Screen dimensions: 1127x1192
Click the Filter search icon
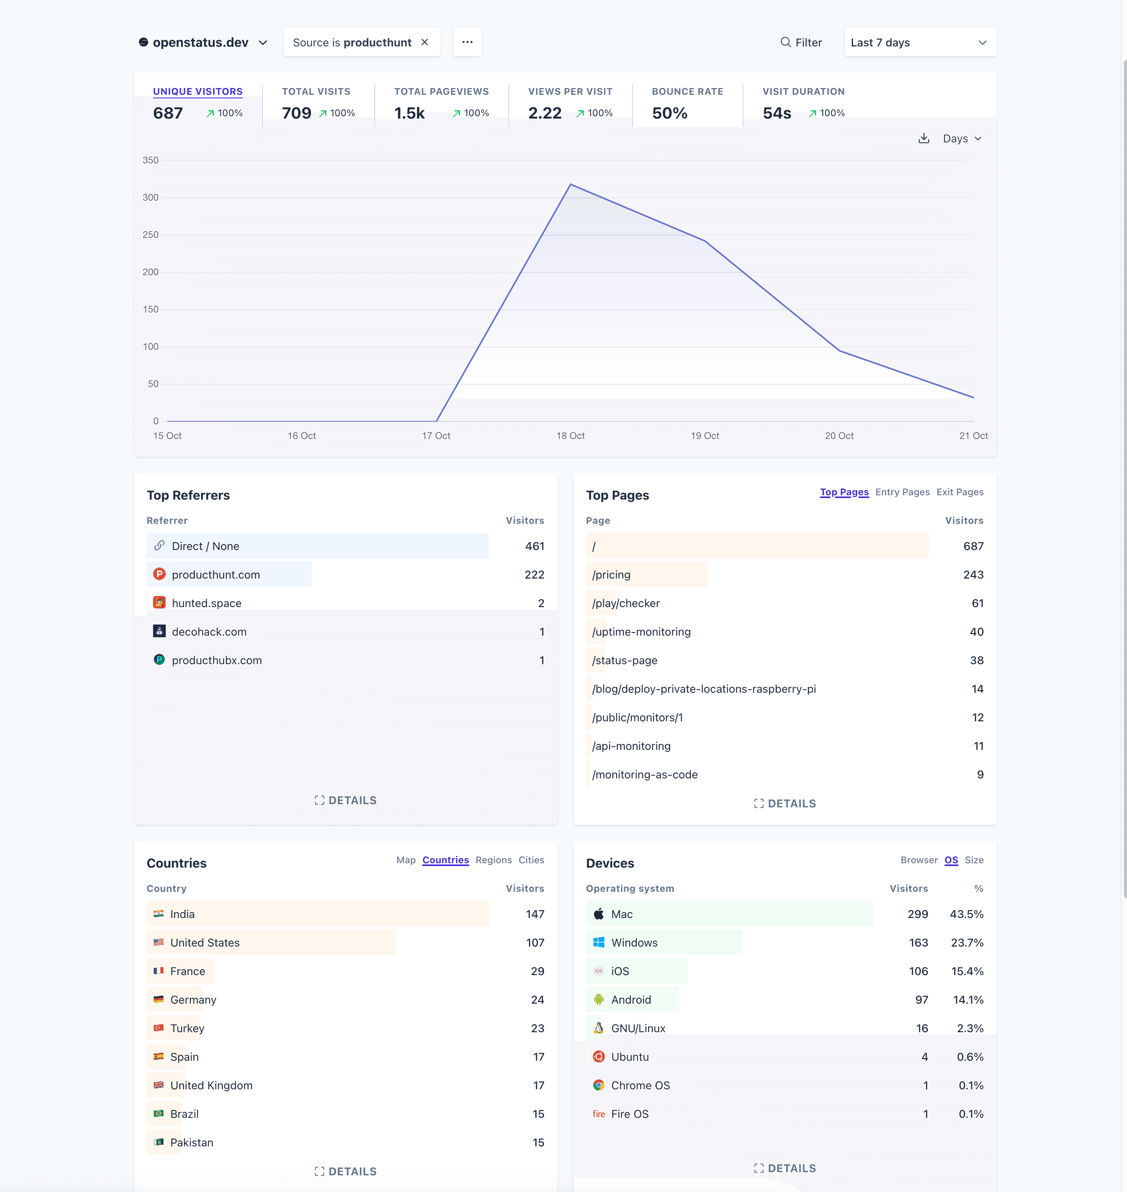point(785,42)
